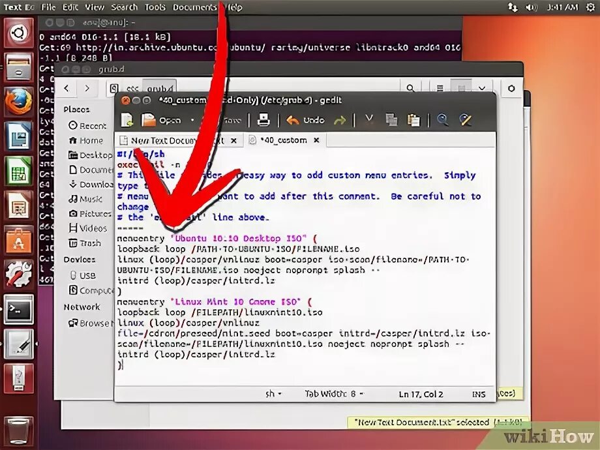Click the INS mode indicator
Viewport: 600px width, 450px height.
pos(479,394)
